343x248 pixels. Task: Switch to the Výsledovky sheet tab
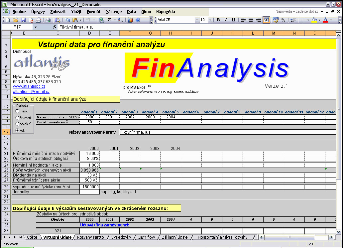pos(121,237)
